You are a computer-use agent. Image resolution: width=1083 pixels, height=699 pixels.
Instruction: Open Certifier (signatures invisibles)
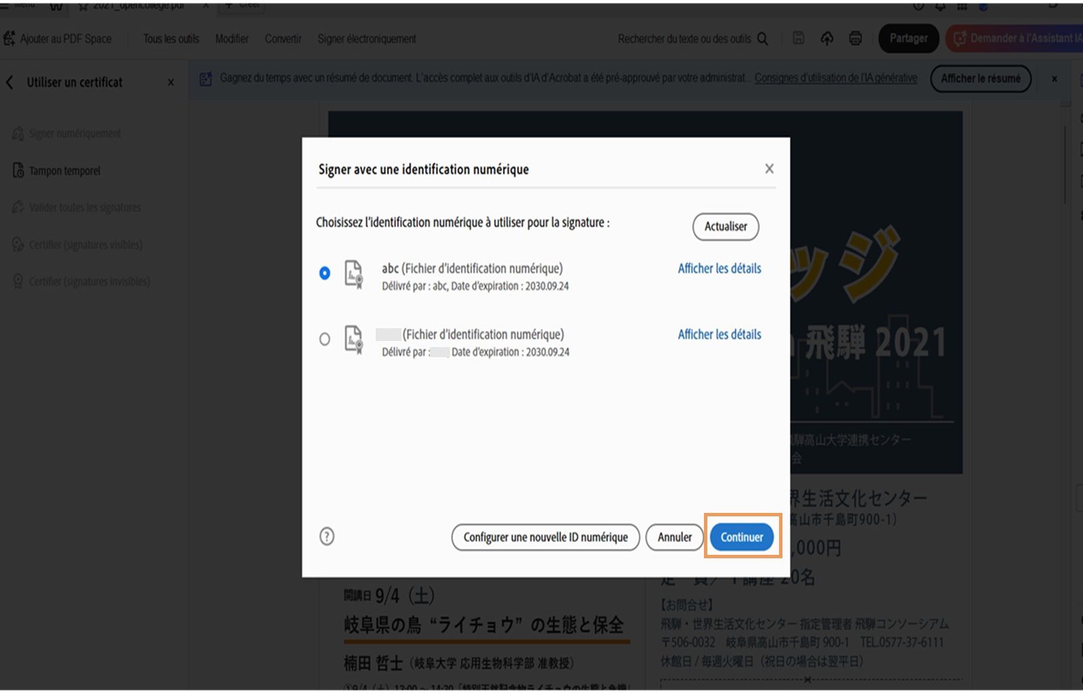pyautogui.click(x=89, y=281)
